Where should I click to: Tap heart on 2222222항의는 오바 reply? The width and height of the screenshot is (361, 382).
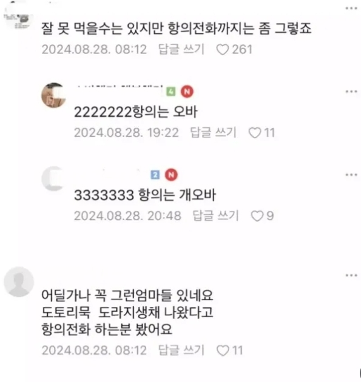254,133
